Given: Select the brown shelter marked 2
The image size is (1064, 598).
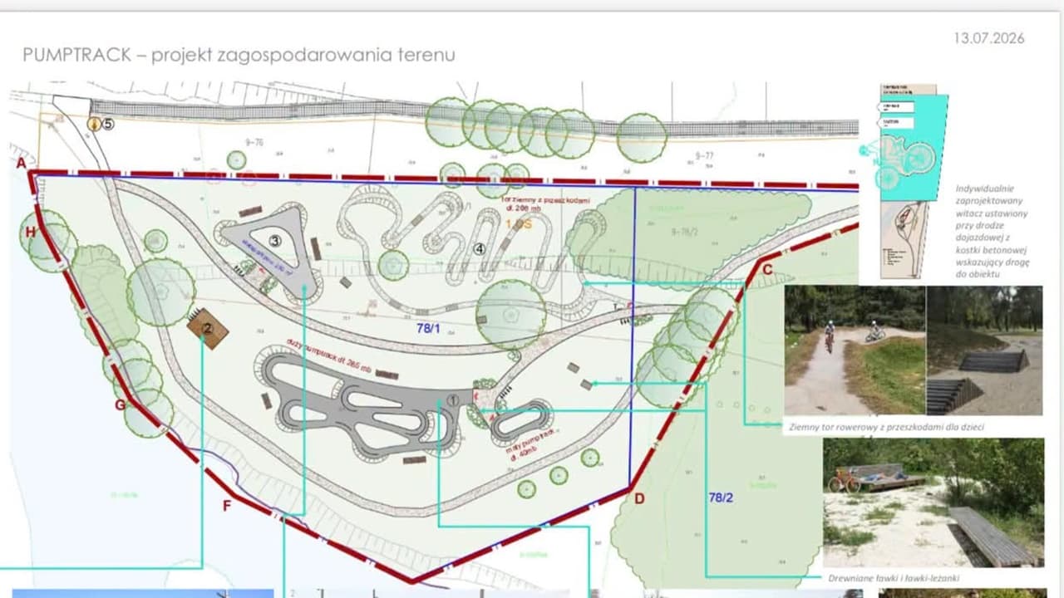Looking at the screenshot, I should point(208,329).
